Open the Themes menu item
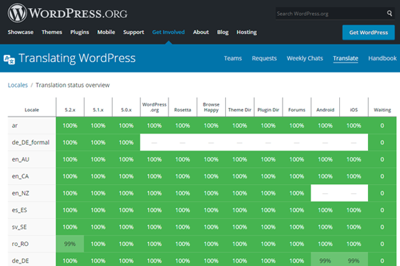This screenshot has width=400, height=266. [52, 32]
